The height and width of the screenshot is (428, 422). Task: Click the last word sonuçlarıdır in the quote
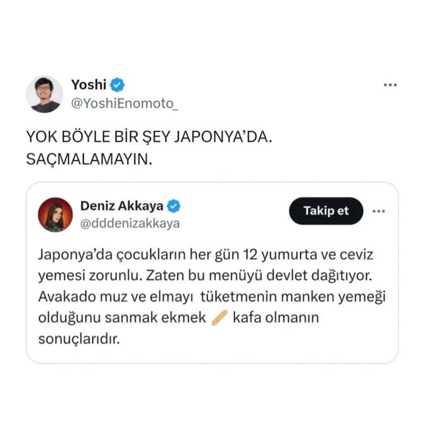click(79, 339)
